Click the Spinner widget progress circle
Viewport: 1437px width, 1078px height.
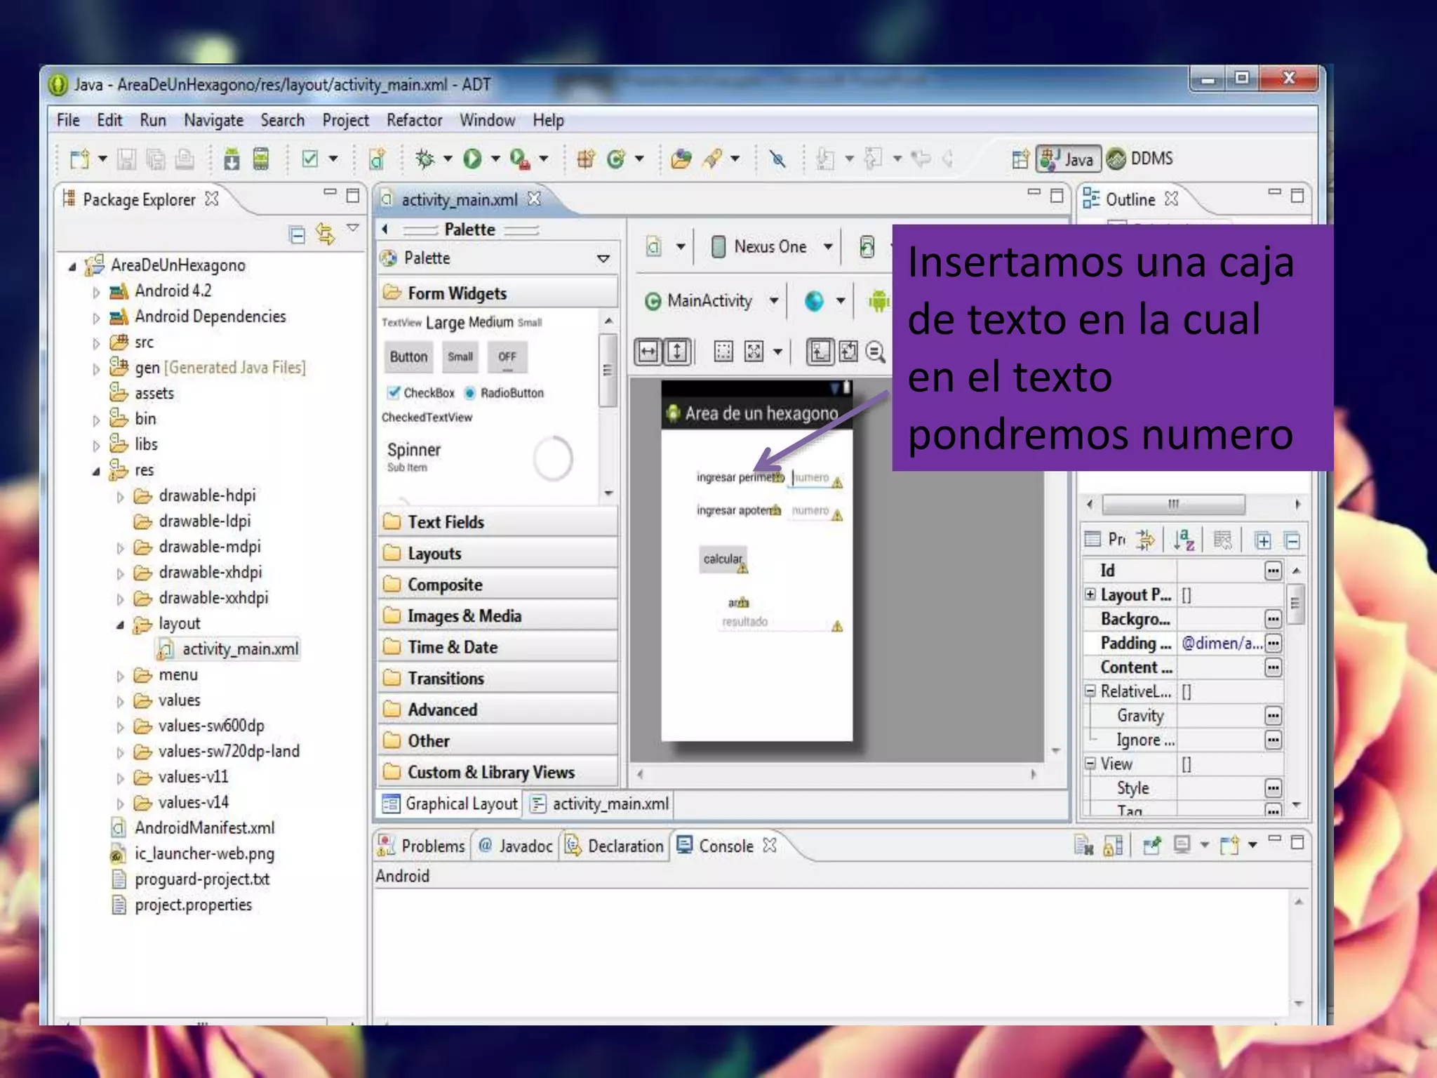click(x=553, y=458)
